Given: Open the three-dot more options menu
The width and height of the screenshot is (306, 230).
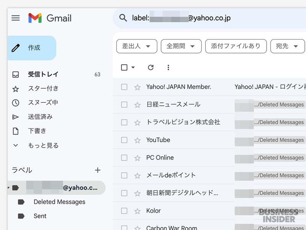Looking at the screenshot, I should 168,67.
